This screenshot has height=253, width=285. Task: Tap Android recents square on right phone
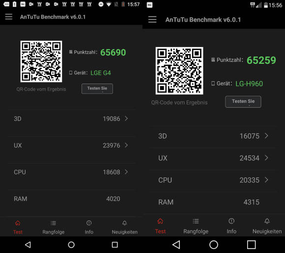click(x=252, y=245)
